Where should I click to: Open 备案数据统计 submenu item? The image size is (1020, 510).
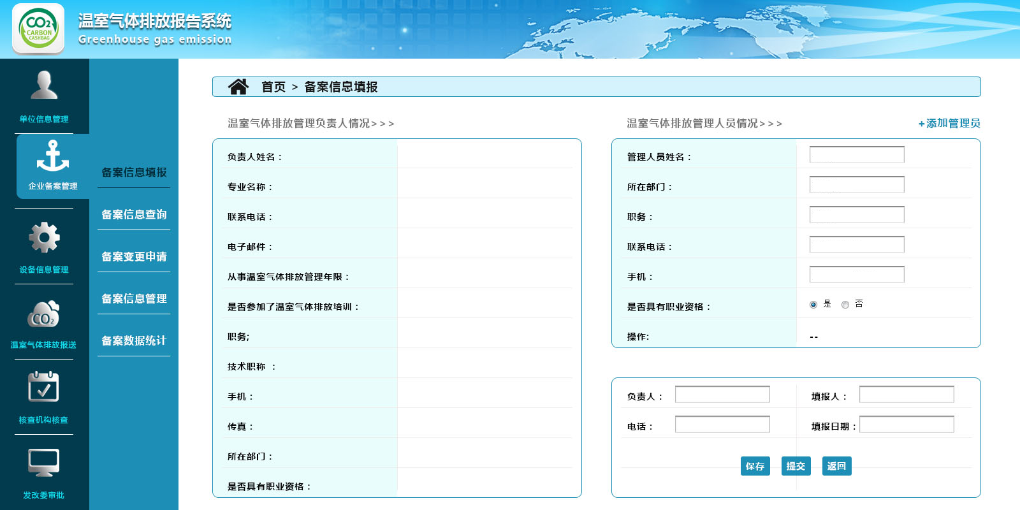point(134,340)
